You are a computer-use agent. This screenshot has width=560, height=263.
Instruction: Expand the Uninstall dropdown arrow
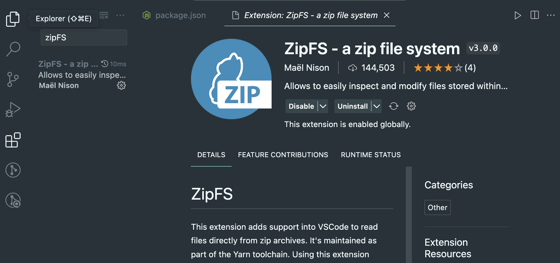(x=376, y=106)
